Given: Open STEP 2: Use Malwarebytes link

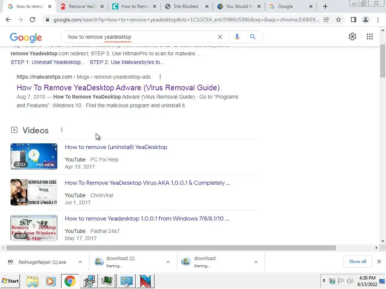Looking at the screenshot, I should click(x=127, y=62).
